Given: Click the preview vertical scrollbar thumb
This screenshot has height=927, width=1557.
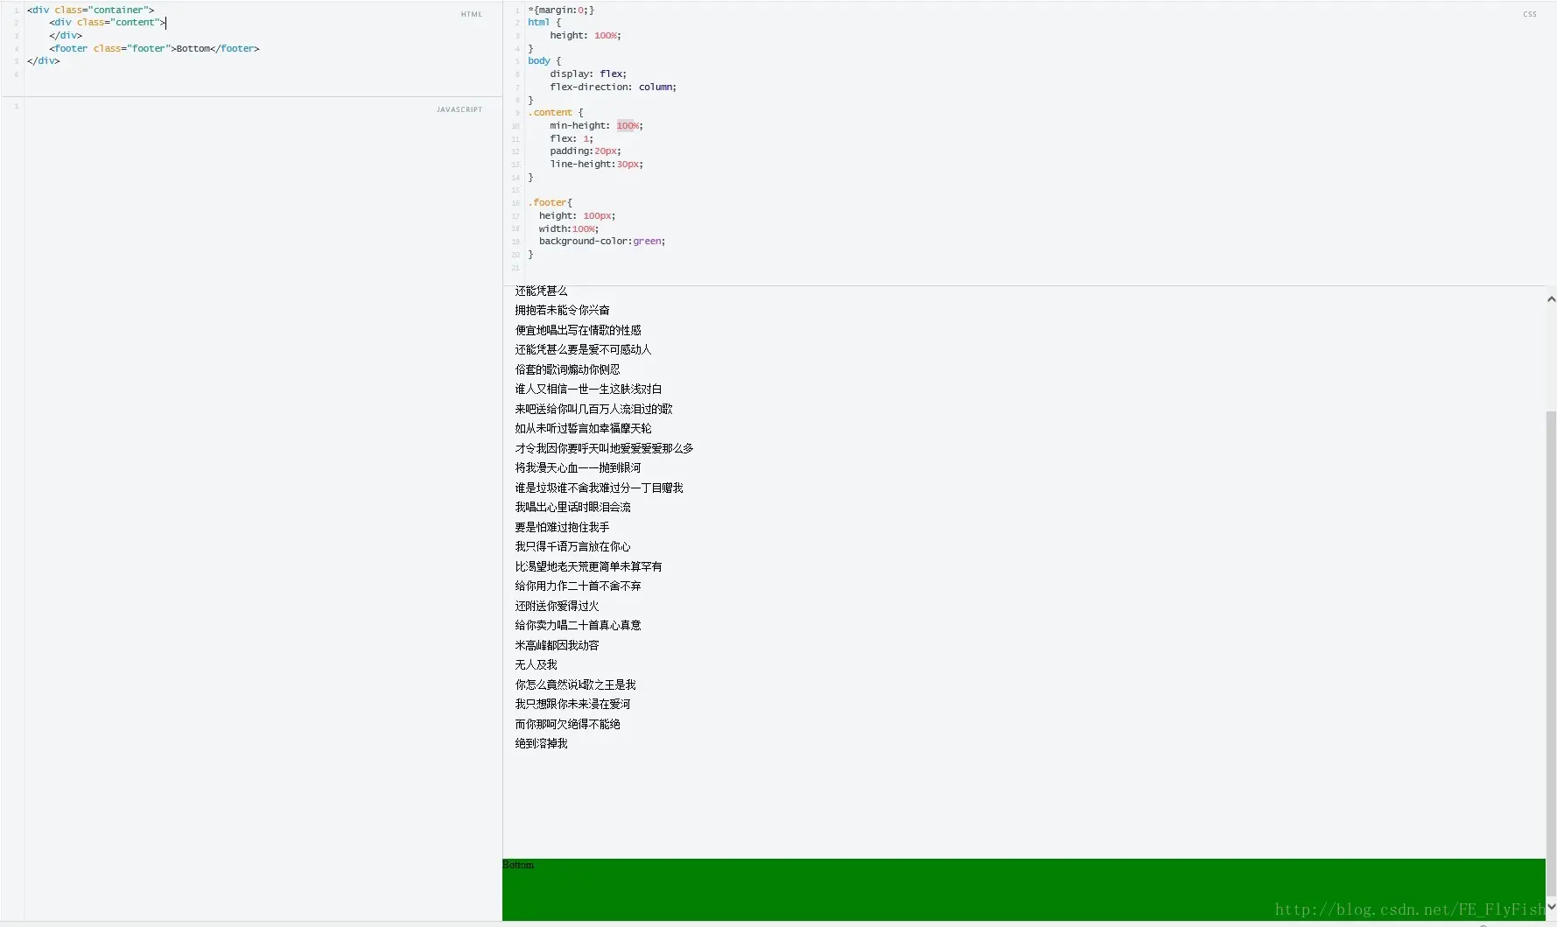Looking at the screenshot, I should [x=1551, y=655].
